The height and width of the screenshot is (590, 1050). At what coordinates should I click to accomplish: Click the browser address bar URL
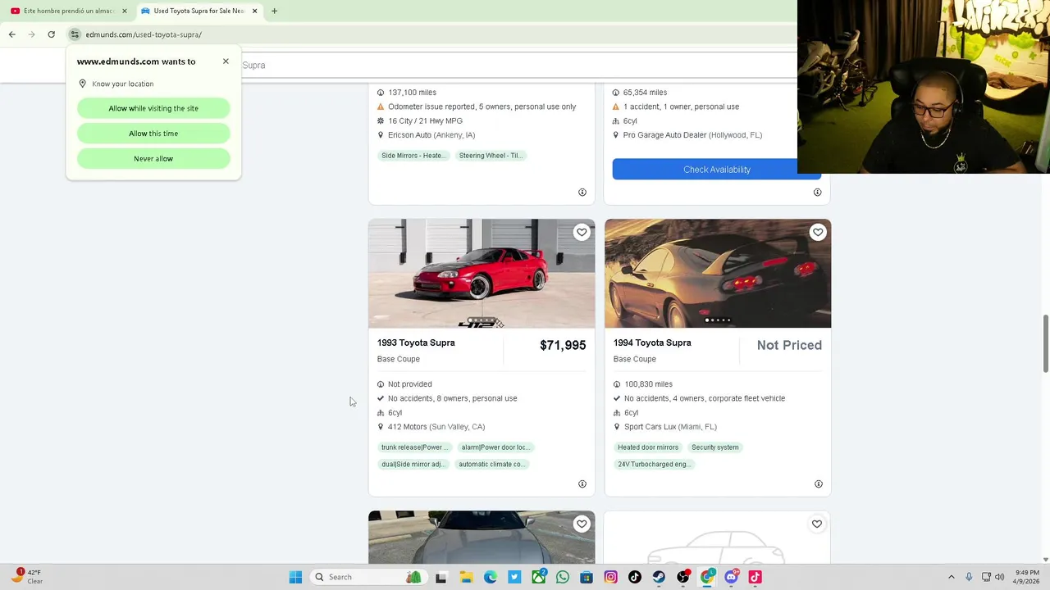(144, 34)
